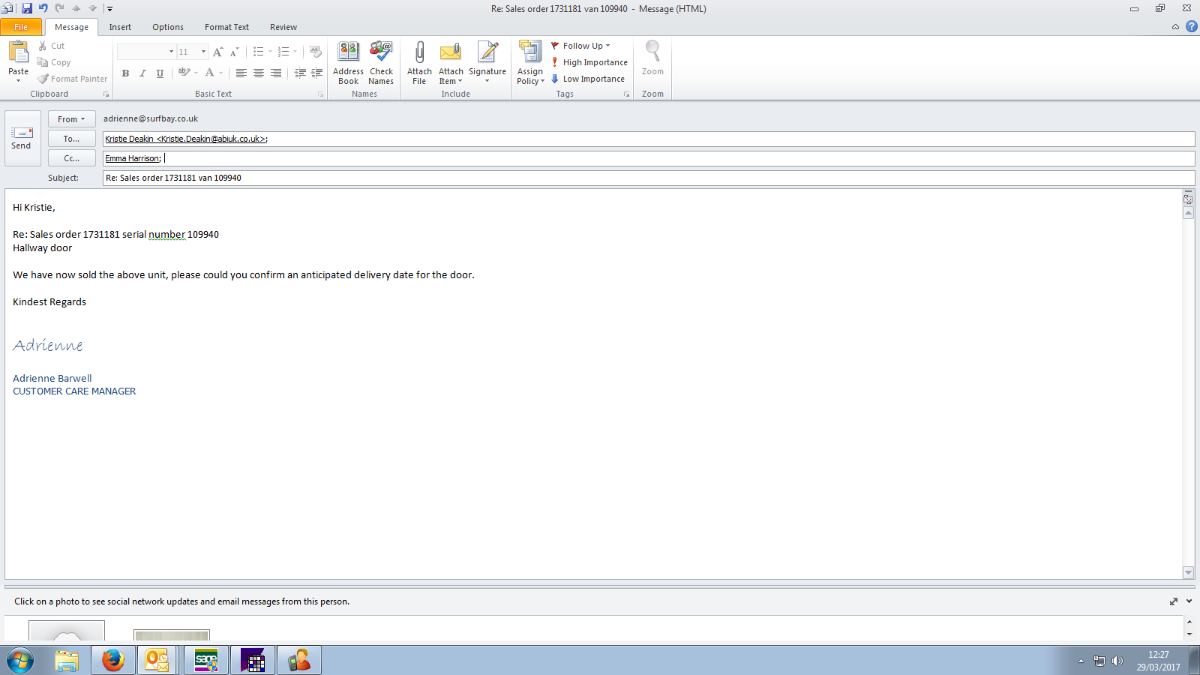Click the Cc... recipients button
The image size is (1200, 675).
tap(72, 158)
